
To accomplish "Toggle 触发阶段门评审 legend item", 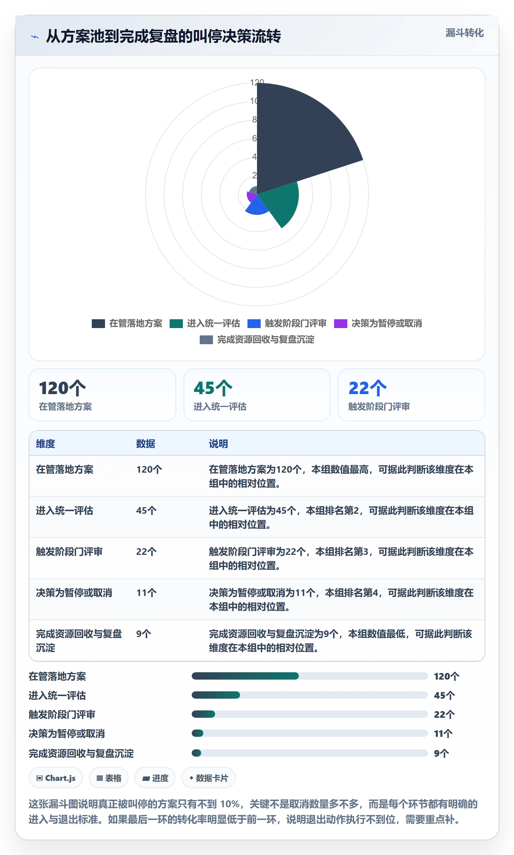I will pos(287,324).
